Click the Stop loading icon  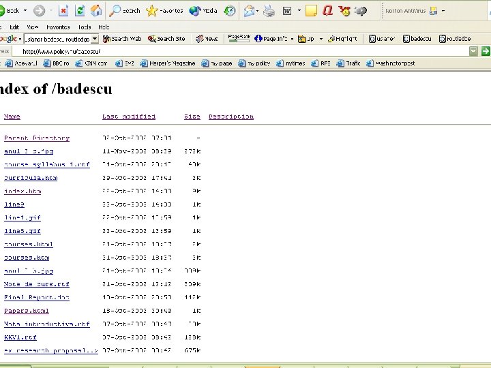(63, 11)
